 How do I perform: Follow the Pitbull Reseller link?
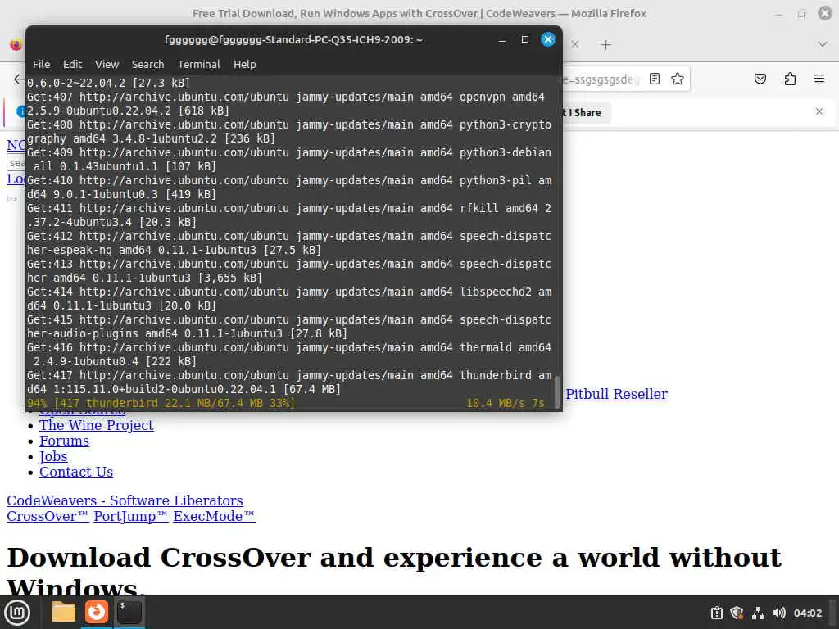tap(616, 394)
